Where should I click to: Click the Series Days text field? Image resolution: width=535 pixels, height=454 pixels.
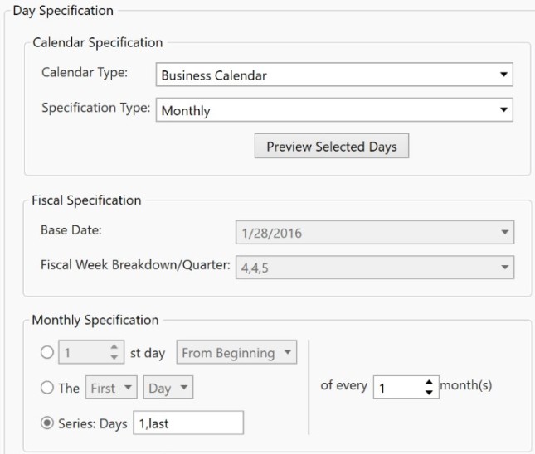[x=188, y=423]
